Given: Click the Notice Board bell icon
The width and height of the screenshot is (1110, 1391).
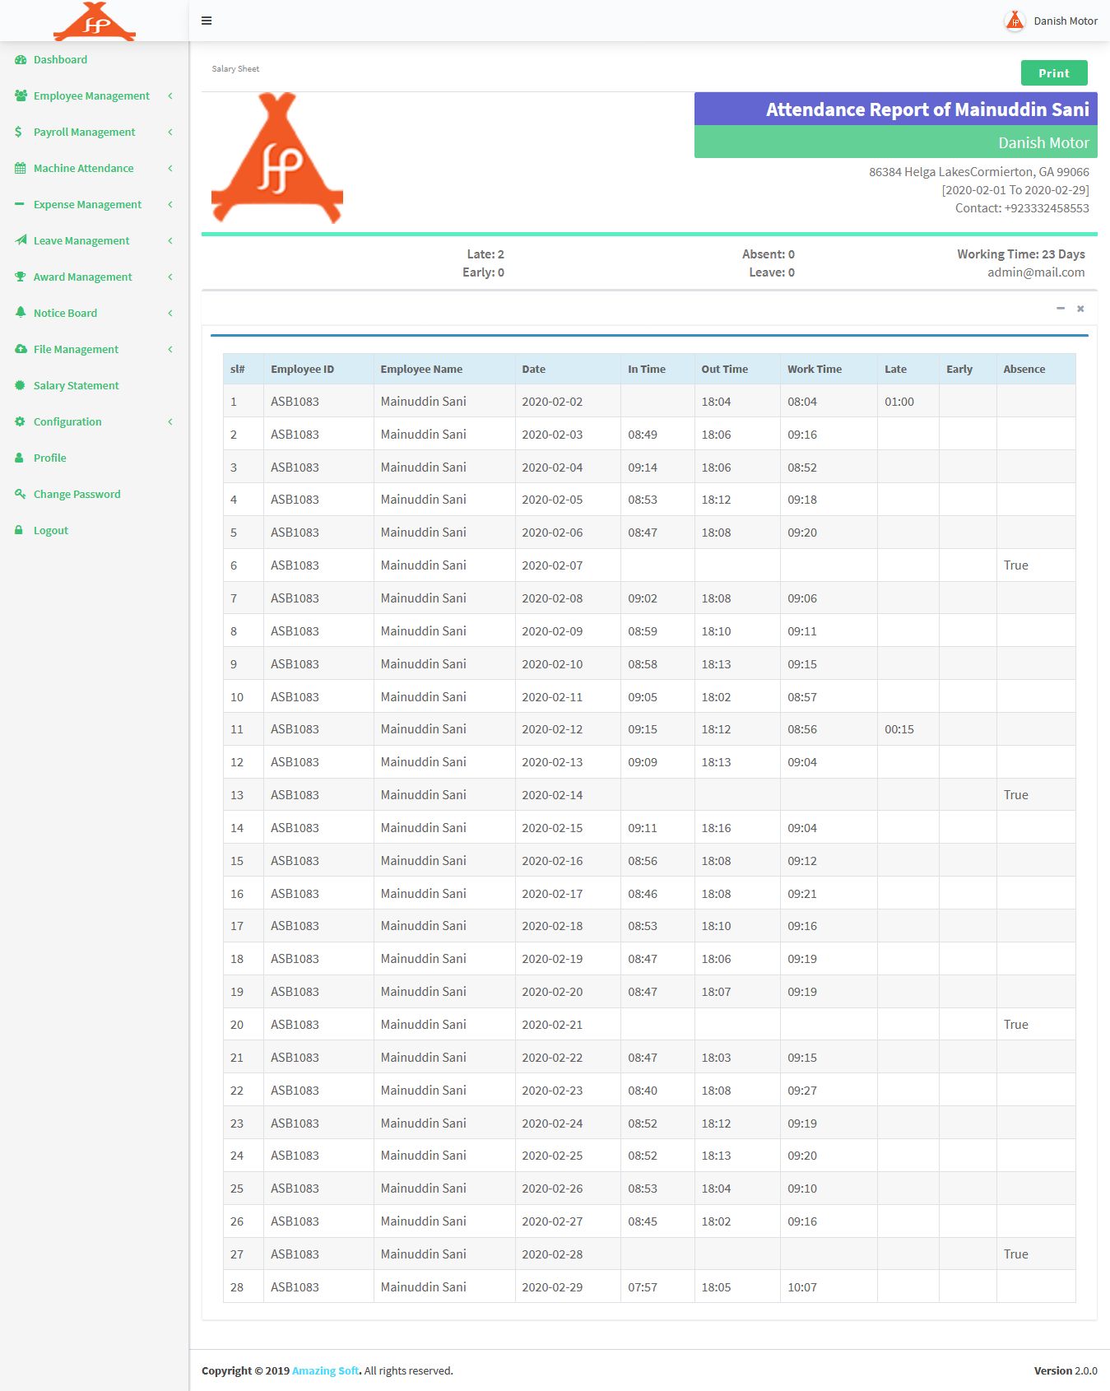Looking at the screenshot, I should (x=20, y=313).
